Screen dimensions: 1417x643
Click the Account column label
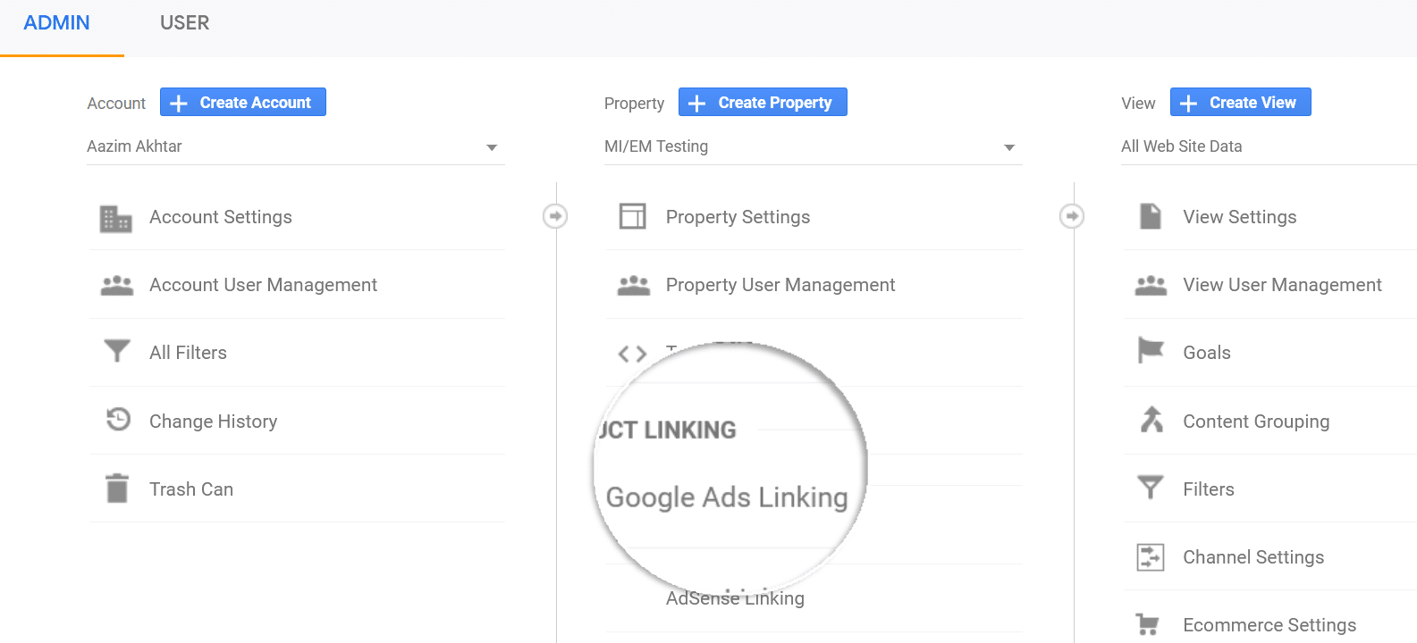click(116, 104)
